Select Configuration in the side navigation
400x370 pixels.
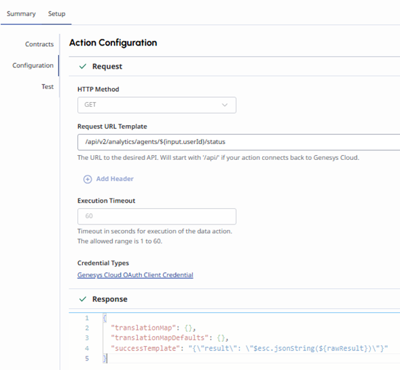coord(33,65)
